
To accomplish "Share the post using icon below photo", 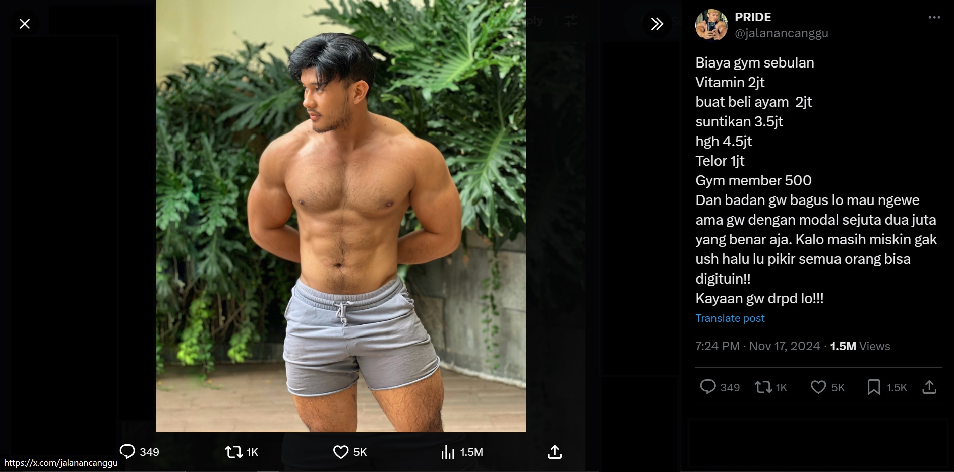I will click(x=555, y=452).
